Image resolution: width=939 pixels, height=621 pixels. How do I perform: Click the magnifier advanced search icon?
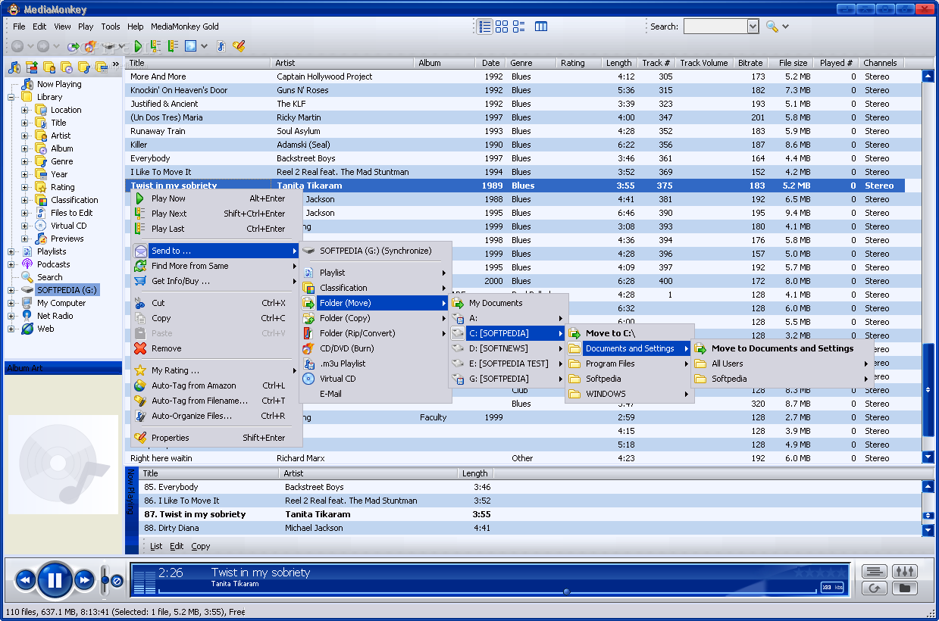(x=772, y=27)
